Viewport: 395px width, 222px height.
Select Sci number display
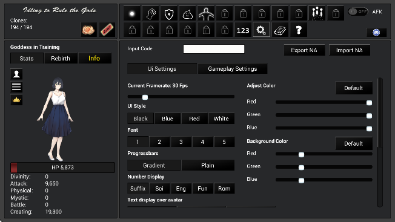[x=159, y=188]
